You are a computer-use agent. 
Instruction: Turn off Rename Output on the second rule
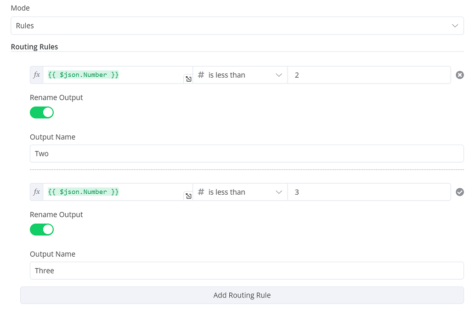coord(42,229)
